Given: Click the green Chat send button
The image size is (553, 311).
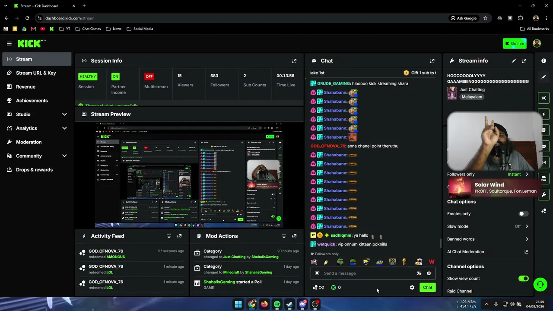Looking at the screenshot, I should 427,288.
